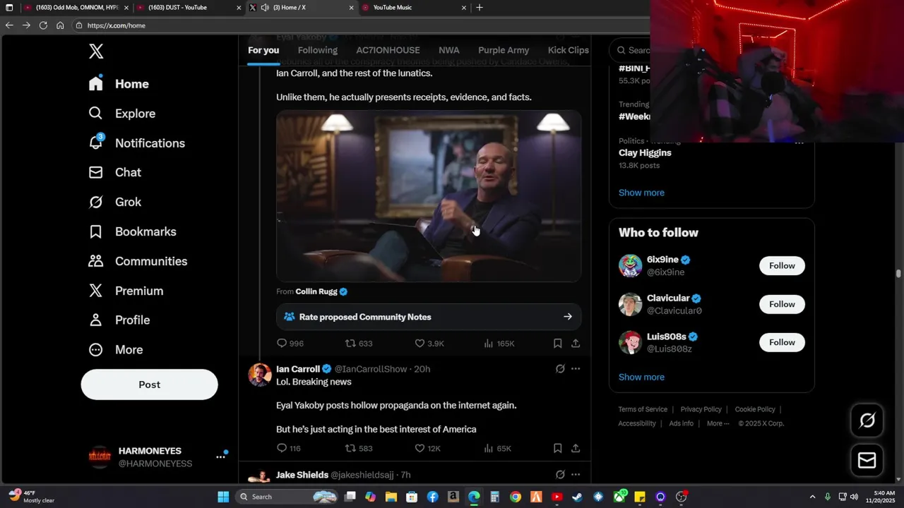Open the floating Grok button
Screen dimensions: 904x508
point(867,421)
